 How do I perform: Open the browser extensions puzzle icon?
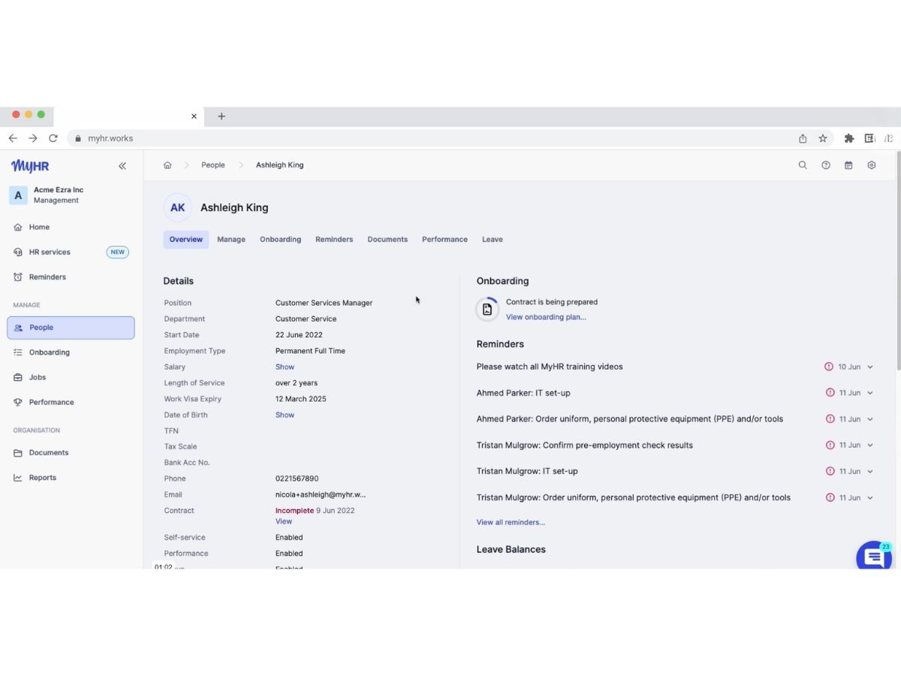(849, 138)
